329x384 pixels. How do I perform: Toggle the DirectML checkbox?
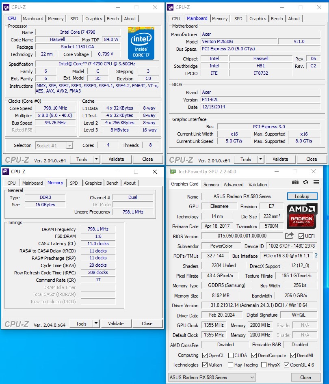[293, 355]
